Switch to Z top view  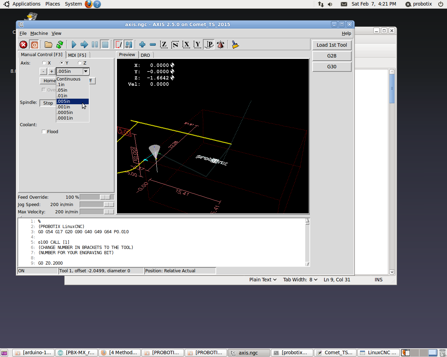click(x=164, y=45)
